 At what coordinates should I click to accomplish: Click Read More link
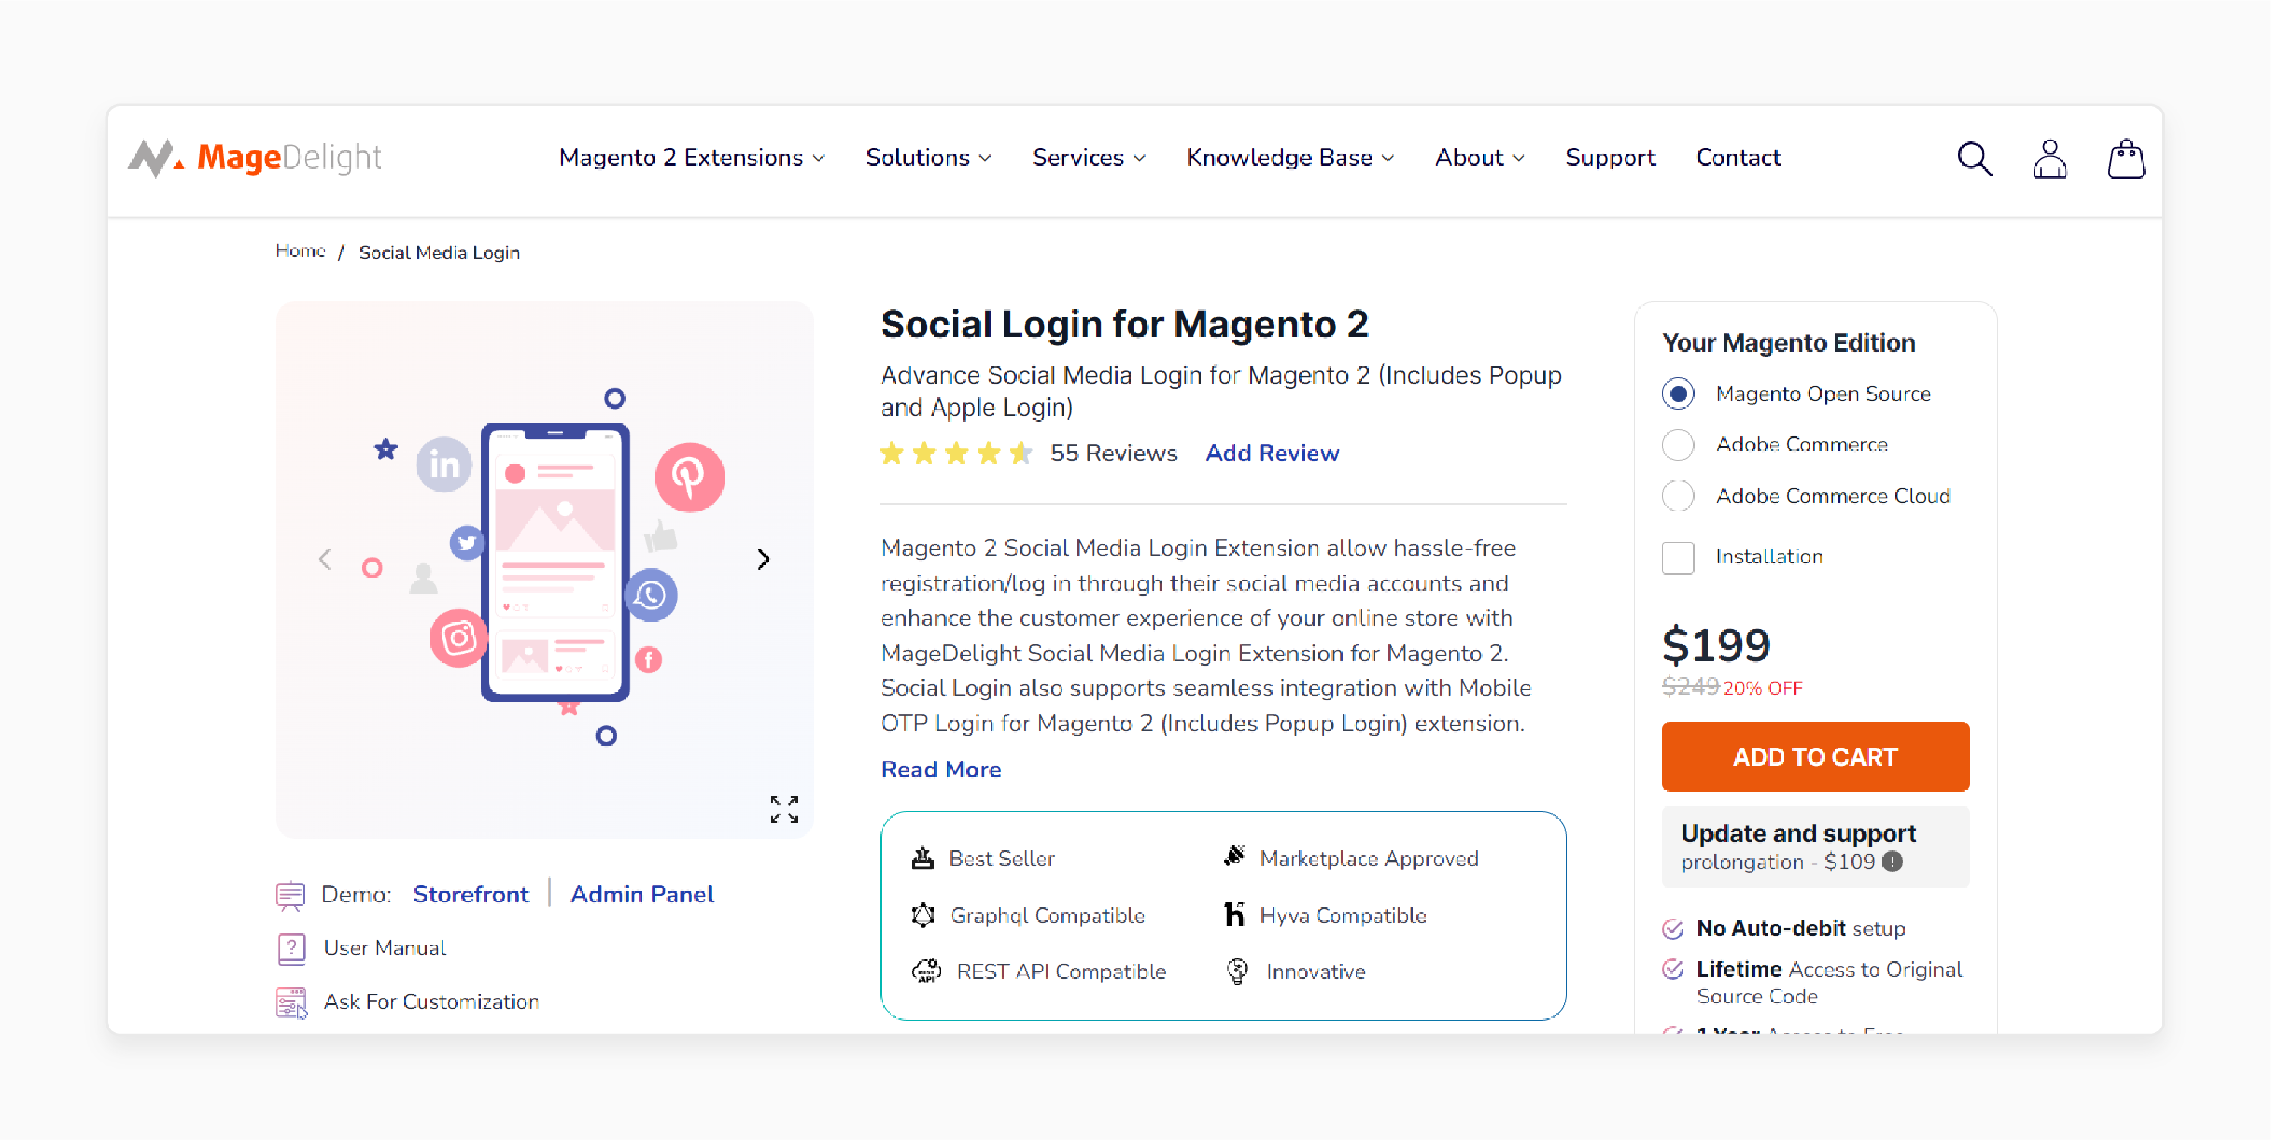point(940,769)
